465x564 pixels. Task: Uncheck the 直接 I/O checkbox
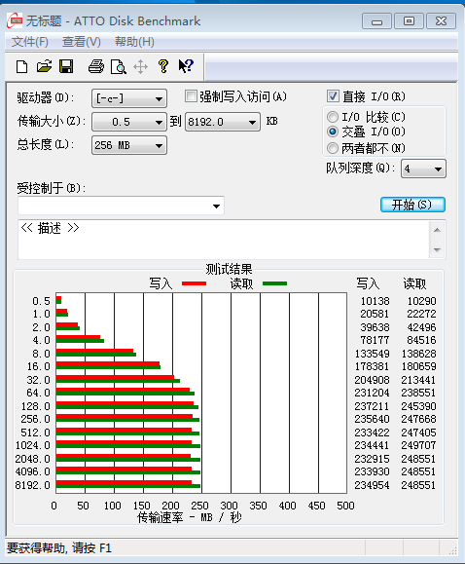pos(333,96)
